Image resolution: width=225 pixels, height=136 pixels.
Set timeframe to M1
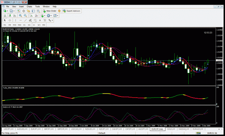[x=5, y=25]
